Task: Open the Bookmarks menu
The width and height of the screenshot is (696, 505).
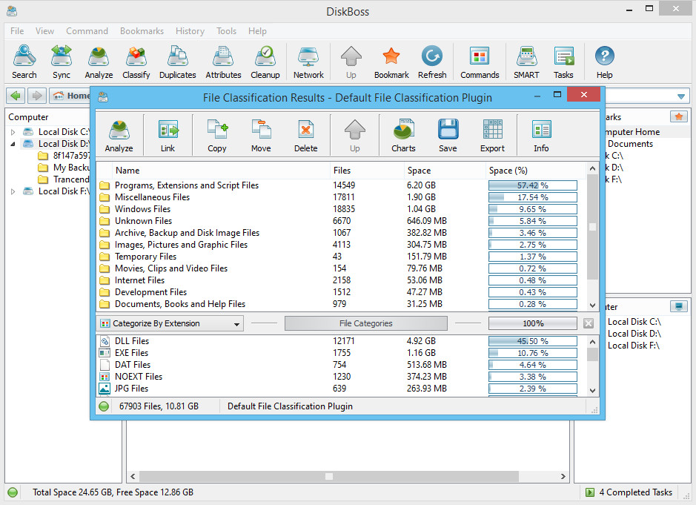Action: coord(140,31)
